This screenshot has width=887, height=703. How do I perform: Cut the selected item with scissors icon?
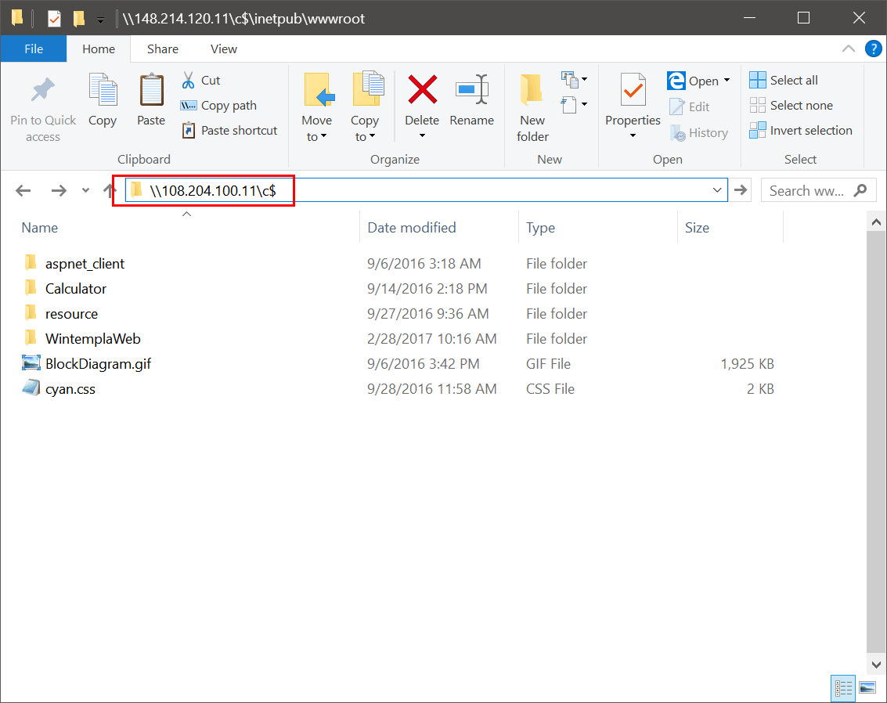pyautogui.click(x=189, y=81)
